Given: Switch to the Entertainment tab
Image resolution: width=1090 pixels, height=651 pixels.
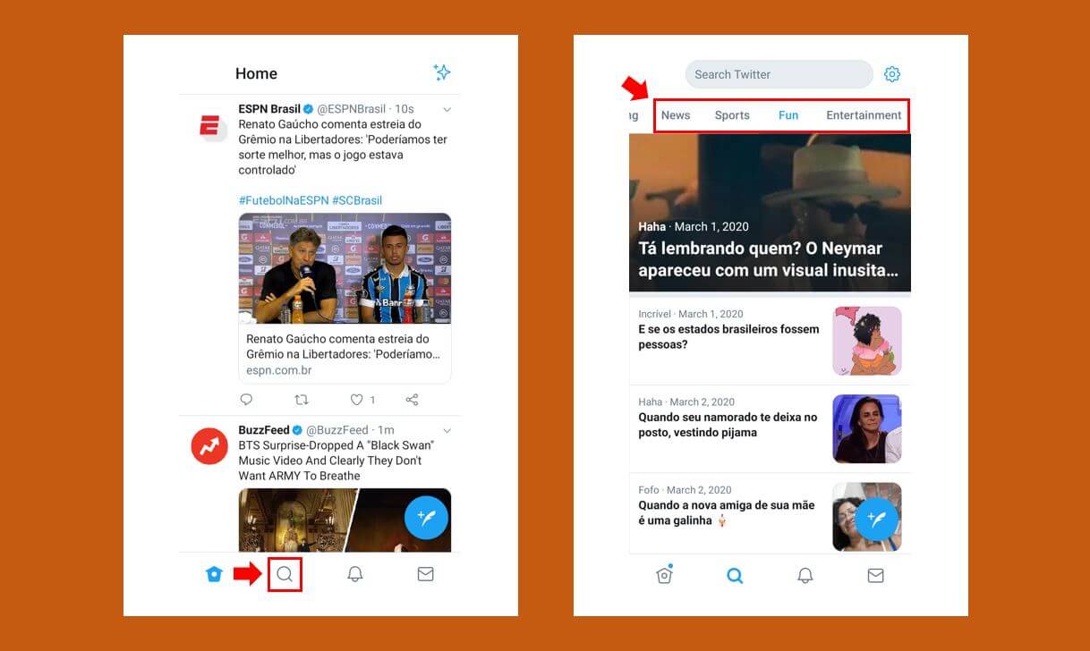Looking at the screenshot, I should (x=863, y=114).
